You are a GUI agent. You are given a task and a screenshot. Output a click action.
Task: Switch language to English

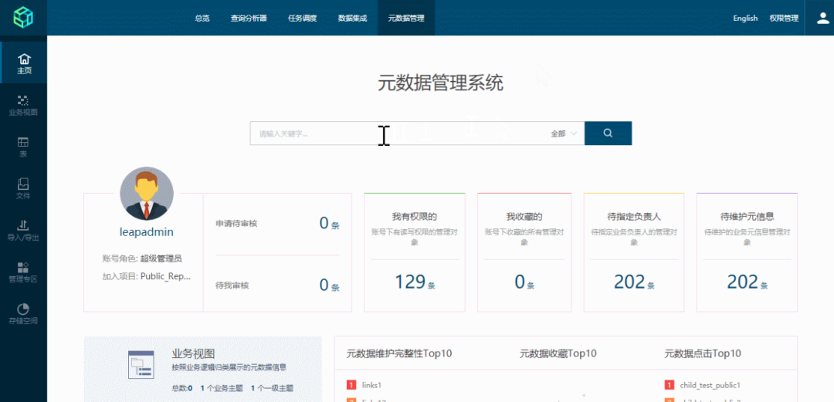click(745, 18)
